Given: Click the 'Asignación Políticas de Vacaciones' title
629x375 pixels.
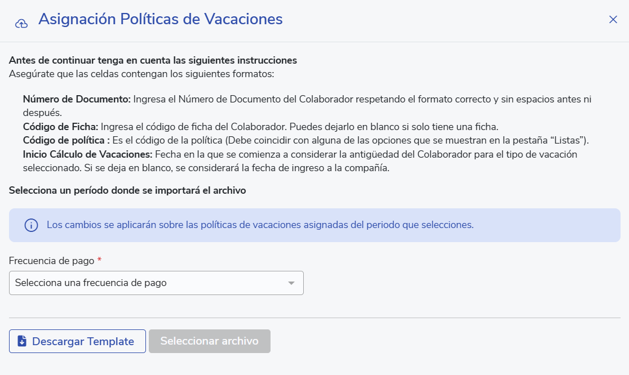Looking at the screenshot, I should coord(161,19).
